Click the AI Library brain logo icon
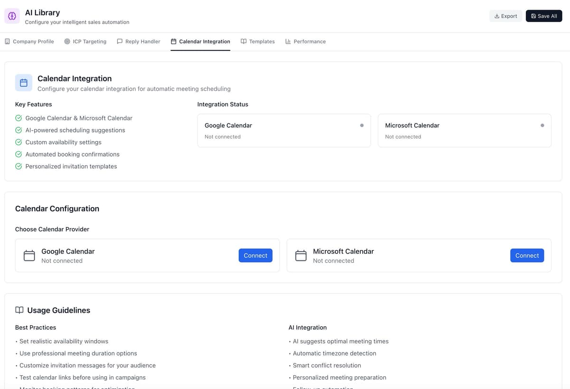The width and height of the screenshot is (570, 389). click(x=12, y=16)
